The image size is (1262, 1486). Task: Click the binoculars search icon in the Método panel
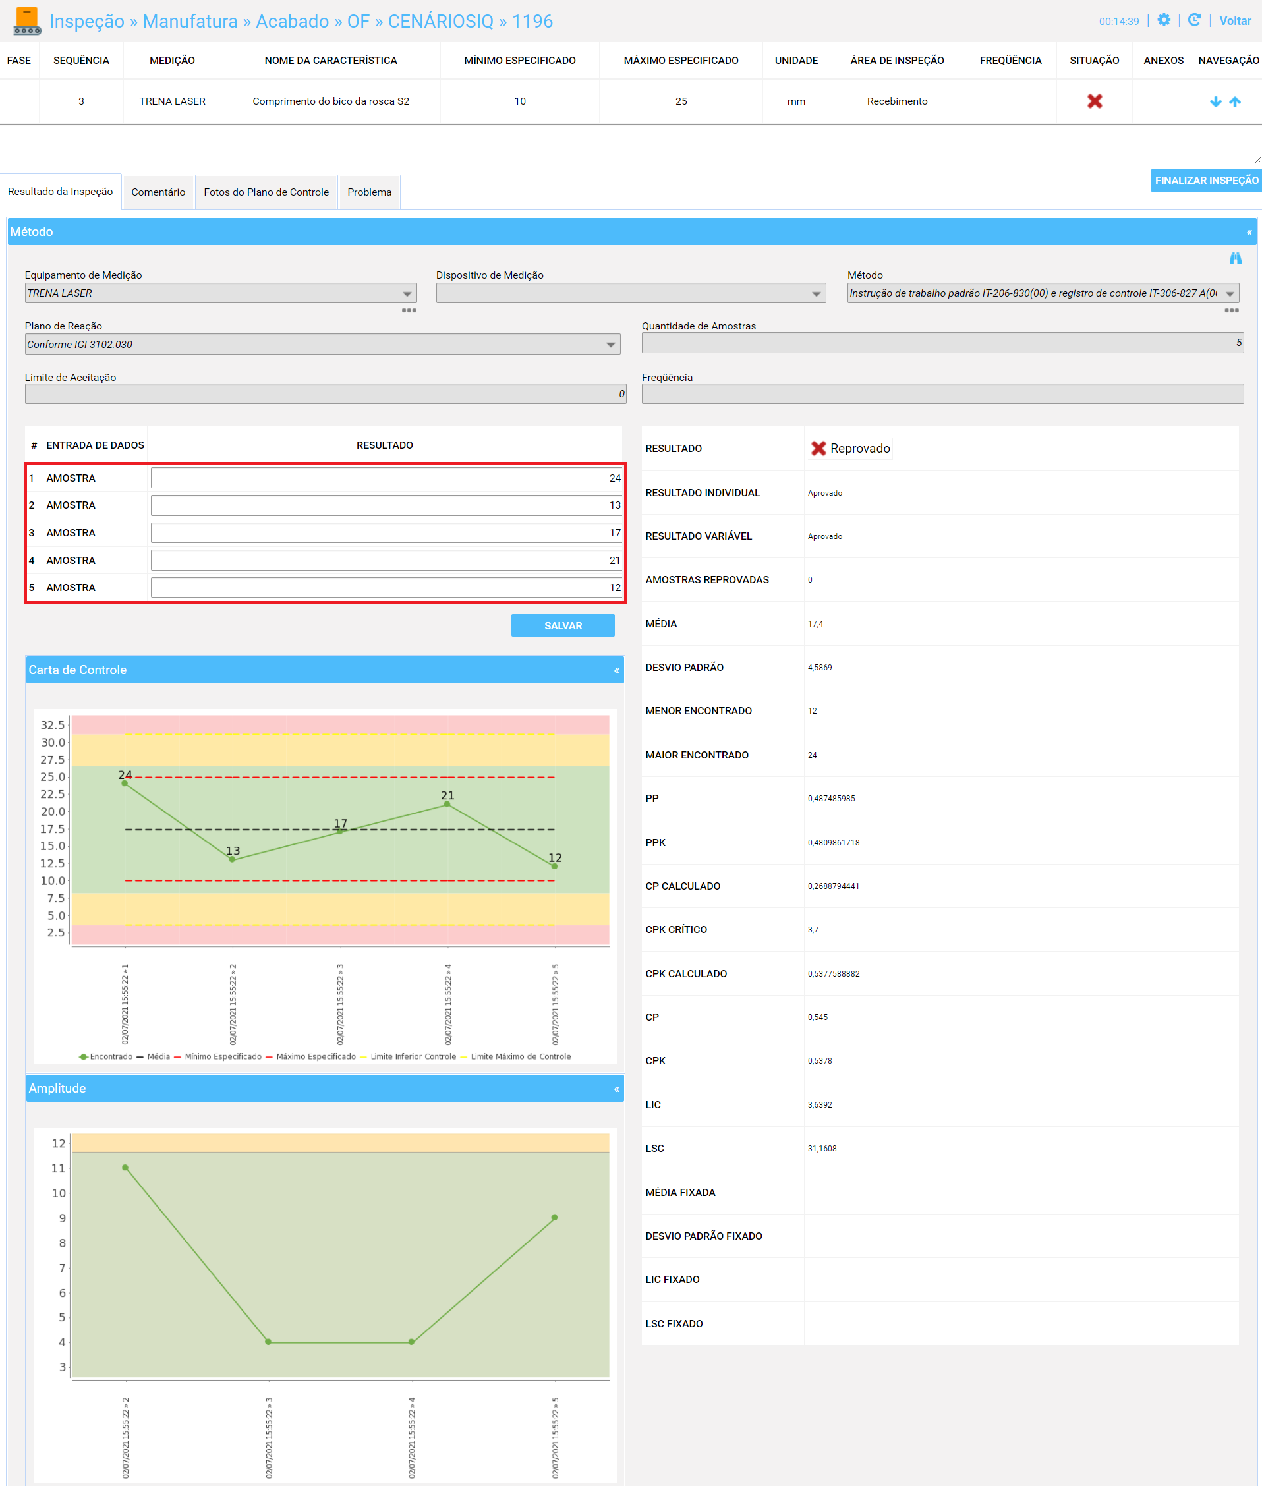(x=1236, y=258)
